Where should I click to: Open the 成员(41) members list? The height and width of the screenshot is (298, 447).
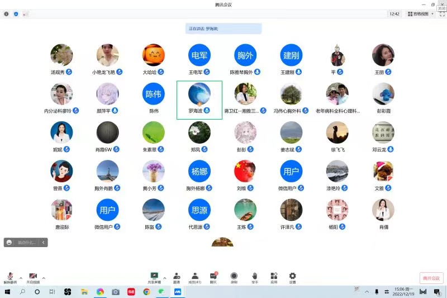coord(195,277)
